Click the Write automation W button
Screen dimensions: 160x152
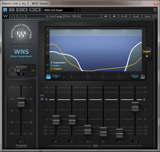coord(25,10)
